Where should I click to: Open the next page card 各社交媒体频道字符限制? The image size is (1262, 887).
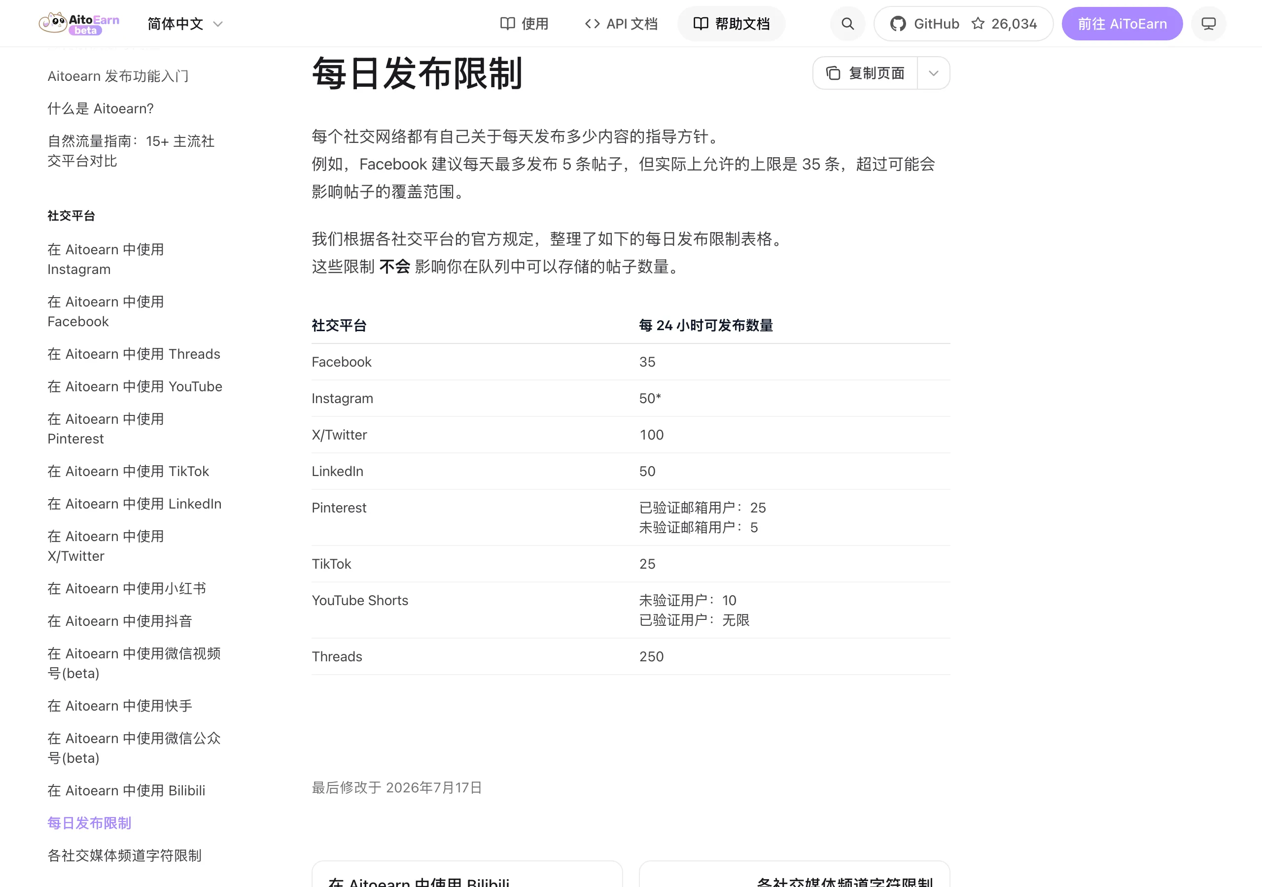(x=794, y=874)
